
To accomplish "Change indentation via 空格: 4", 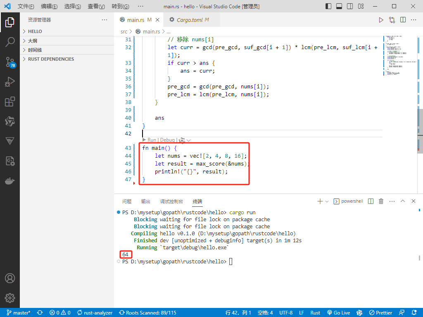I will point(265,313).
